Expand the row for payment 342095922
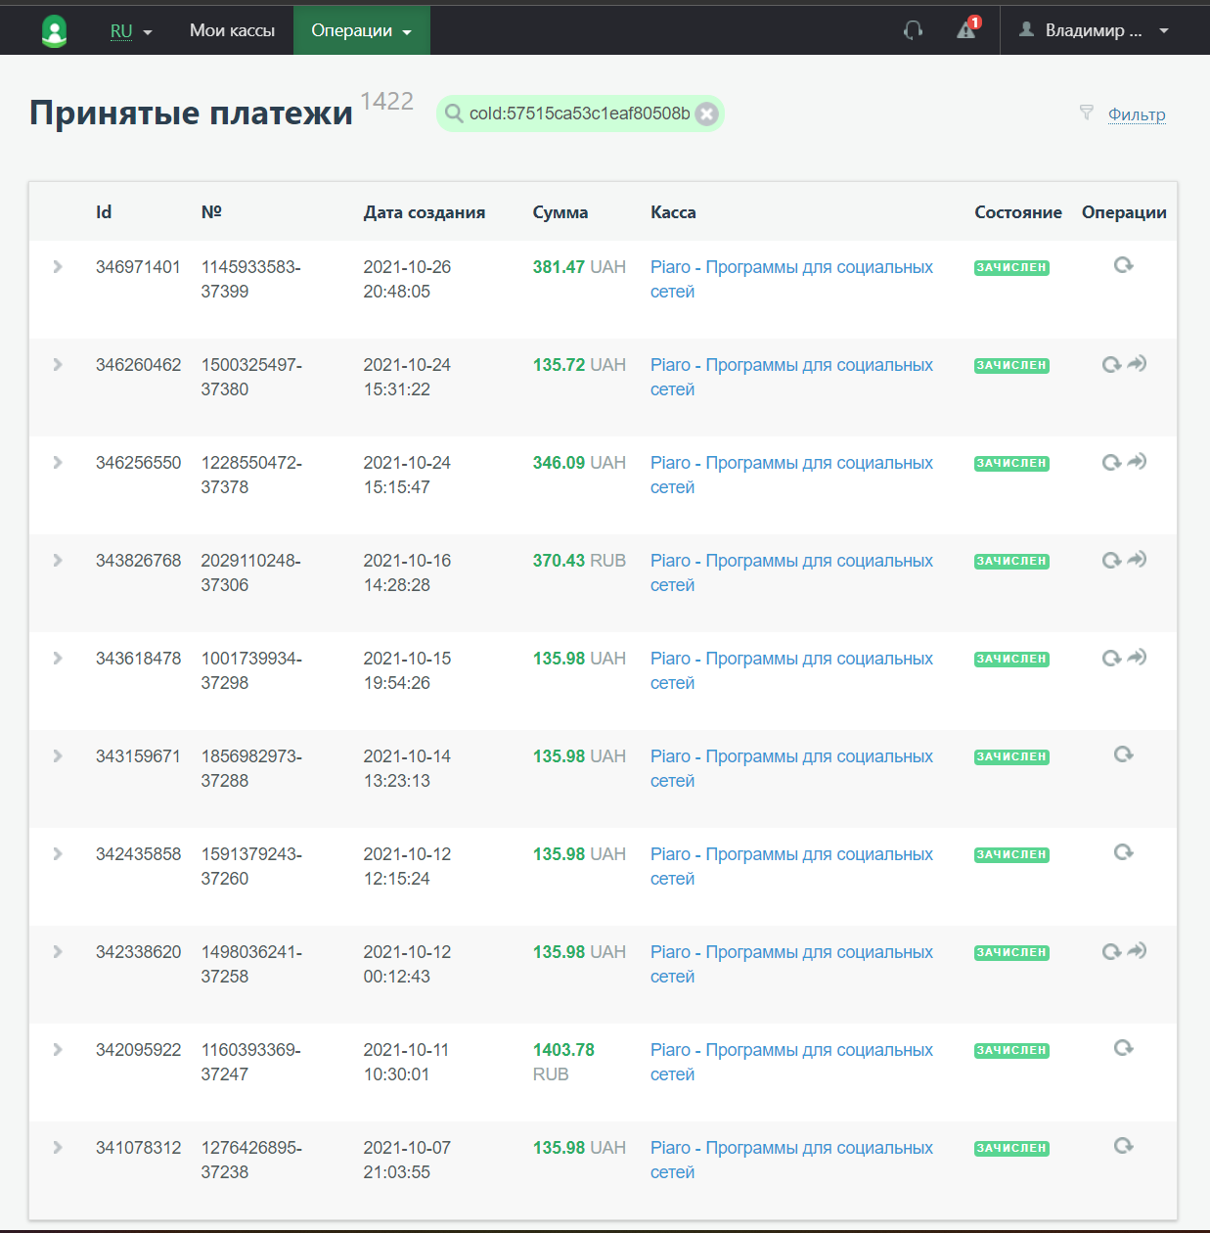 [58, 1050]
